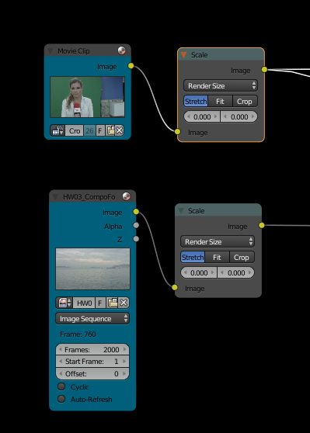The width and height of the screenshot is (310, 433).
Task: Click Movie Clip Image output socket
Action: pyautogui.click(x=131, y=66)
